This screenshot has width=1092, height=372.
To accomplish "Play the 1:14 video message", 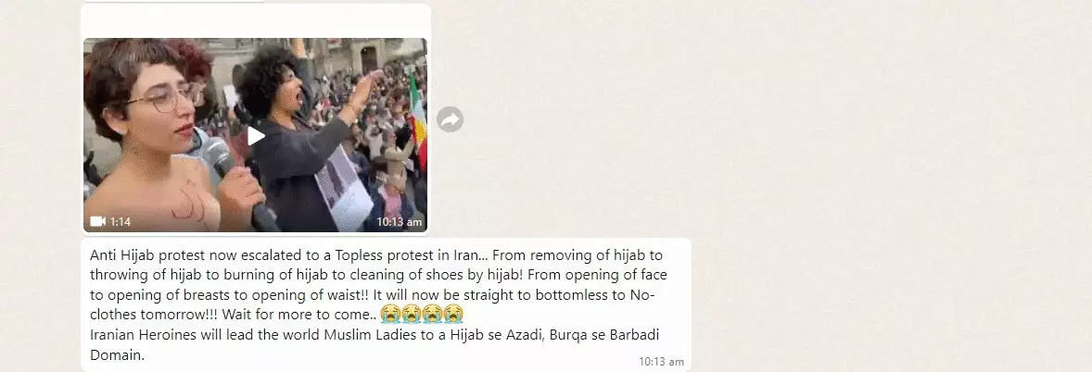I will (256, 136).
